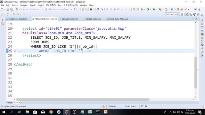Click the scroll up arrow of the editor
This screenshot has height=115, width=205.
click(x=196, y=23)
